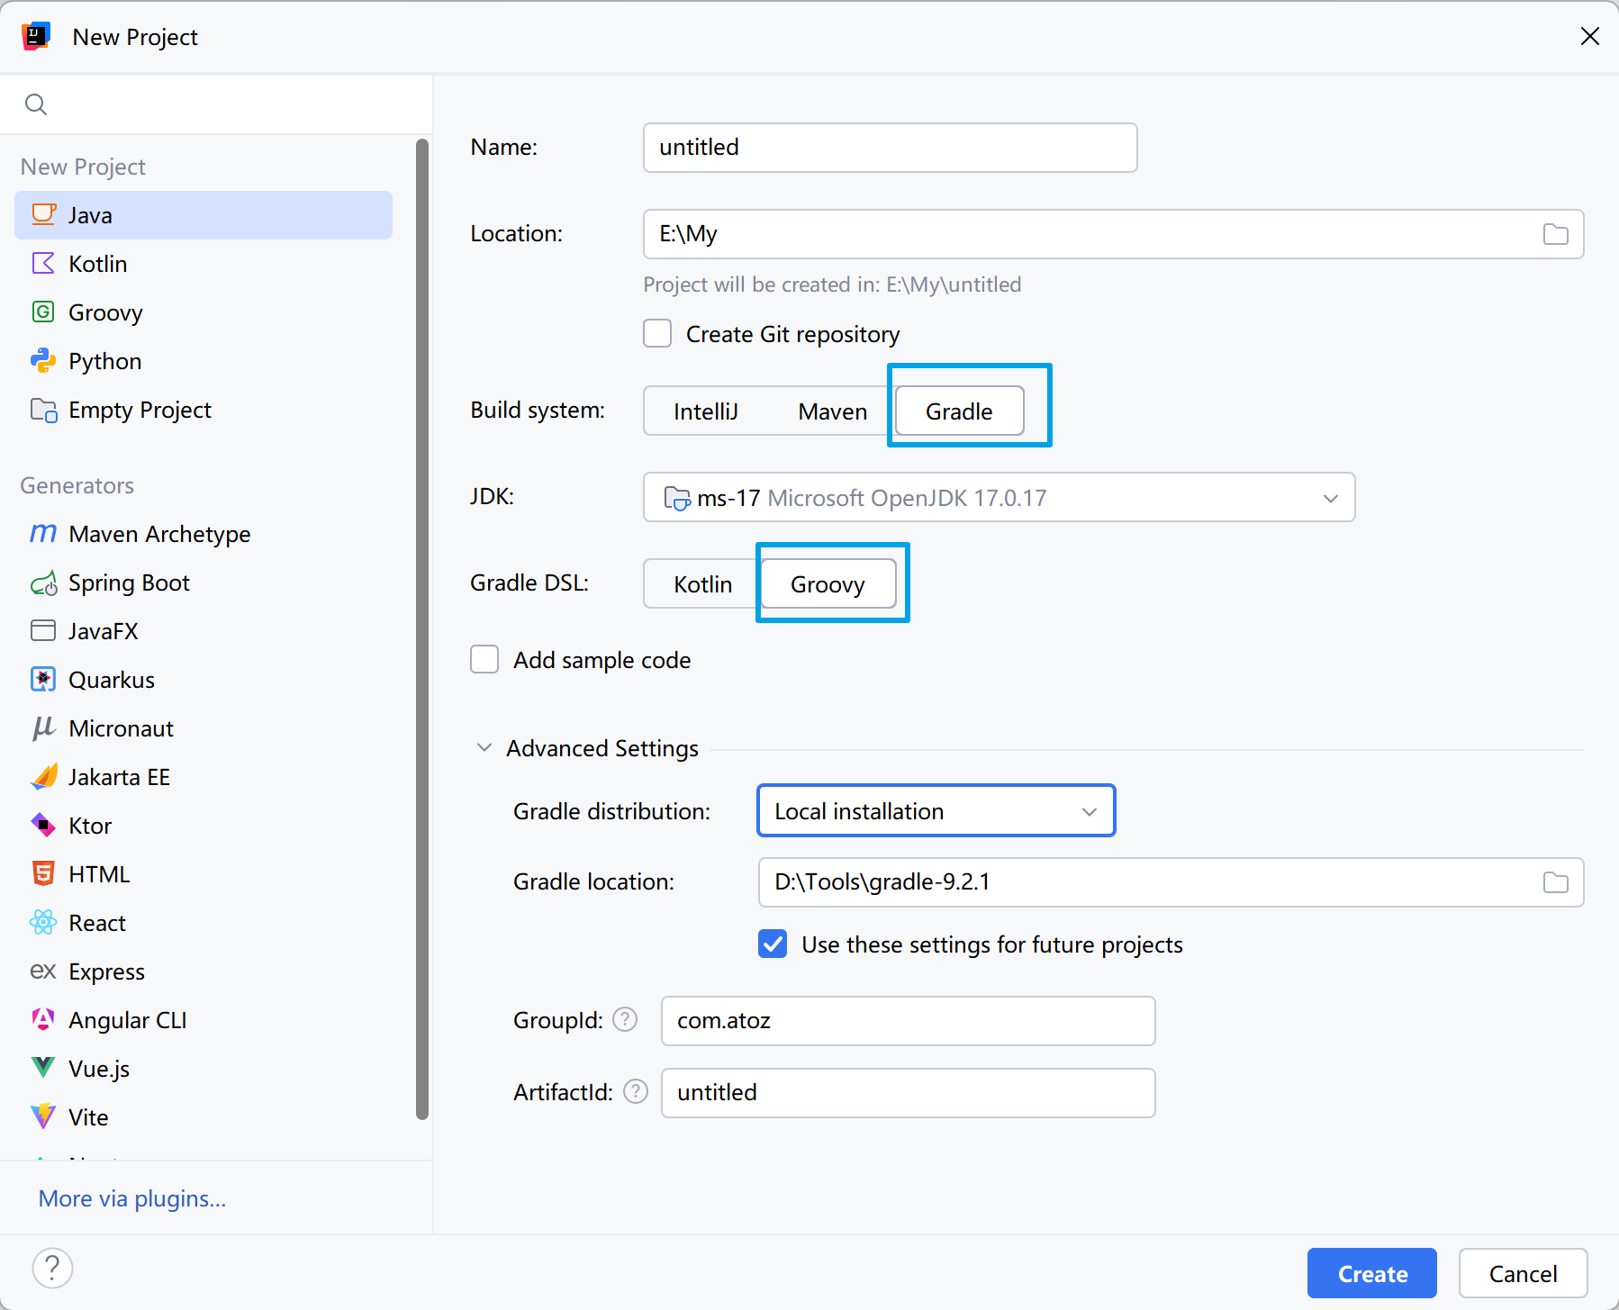
Task: Open the Location folder browse icon
Action: coord(1555,234)
